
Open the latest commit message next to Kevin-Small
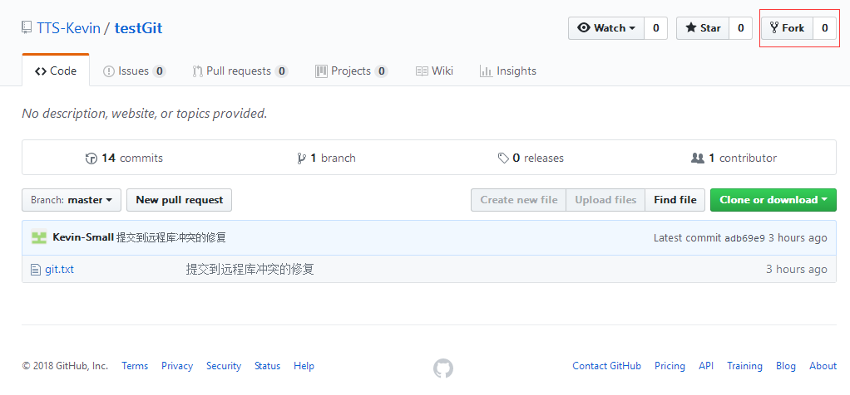171,237
